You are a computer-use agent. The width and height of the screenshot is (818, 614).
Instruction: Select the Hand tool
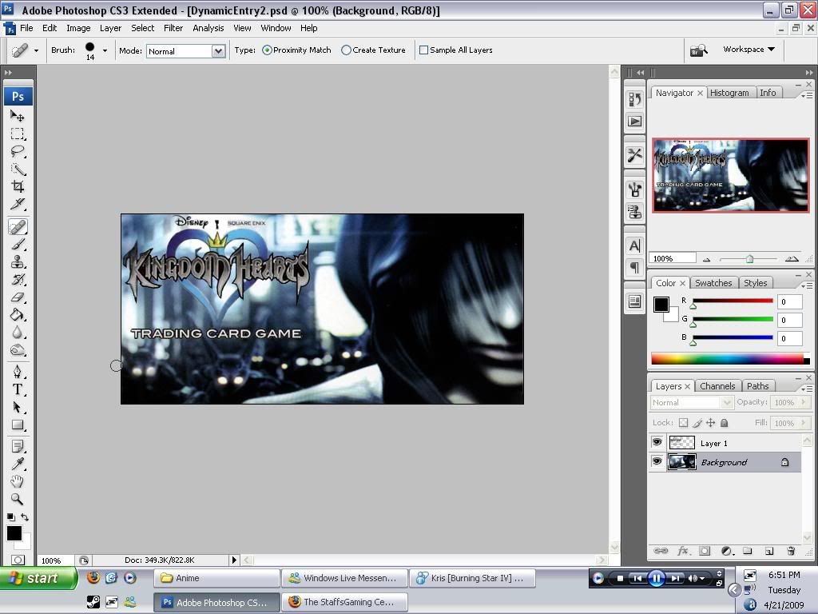tap(18, 481)
